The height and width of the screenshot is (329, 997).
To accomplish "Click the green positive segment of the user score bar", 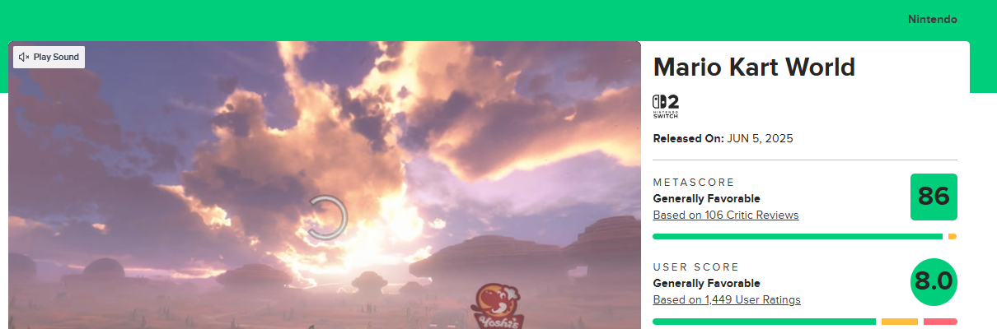I will click(x=764, y=322).
